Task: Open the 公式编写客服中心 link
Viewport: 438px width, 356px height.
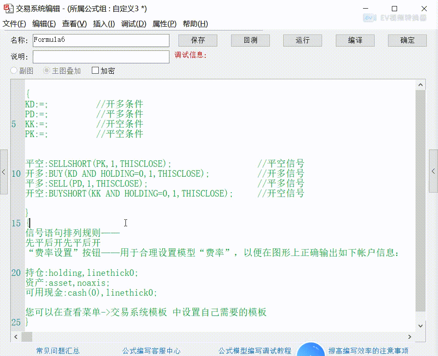Action: tap(151, 351)
